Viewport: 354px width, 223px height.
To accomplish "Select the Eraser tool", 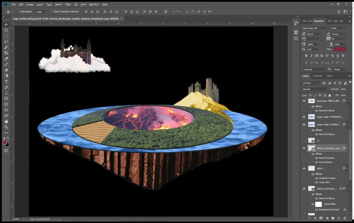I will [x=6, y=70].
